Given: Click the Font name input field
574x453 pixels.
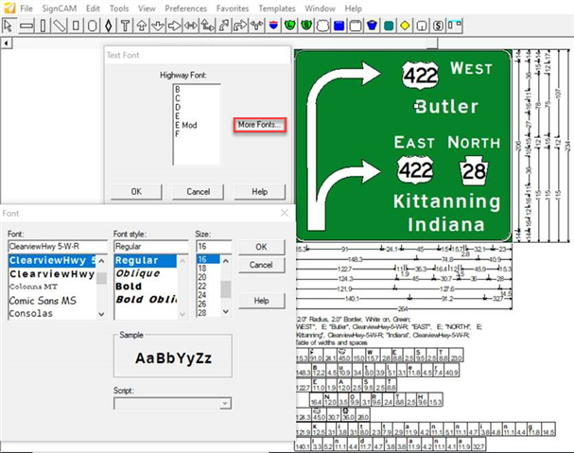Looking at the screenshot, I should pos(56,246).
